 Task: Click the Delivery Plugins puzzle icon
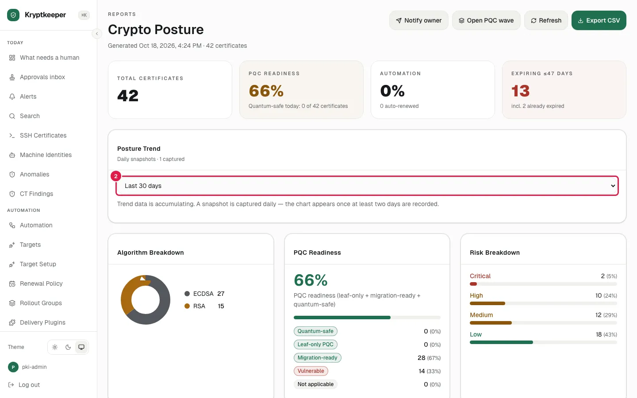[x=12, y=322]
